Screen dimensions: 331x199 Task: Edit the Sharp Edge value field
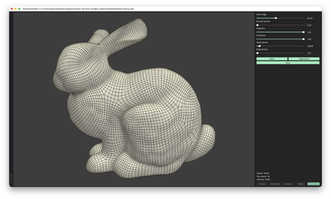pos(312,18)
